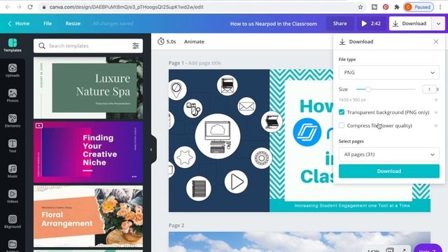Viewport: 448px width, 252px height.
Task: Open the Videos sidebar tab
Action: 13,196
